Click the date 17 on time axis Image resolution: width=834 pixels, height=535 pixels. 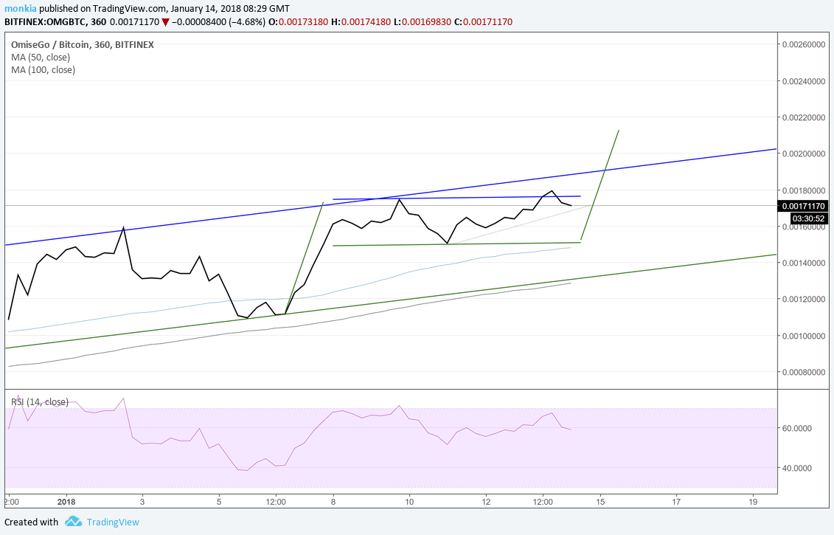[676, 502]
